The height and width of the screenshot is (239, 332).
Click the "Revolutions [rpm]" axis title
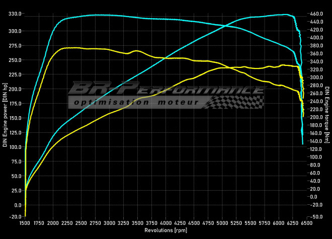click(x=166, y=230)
